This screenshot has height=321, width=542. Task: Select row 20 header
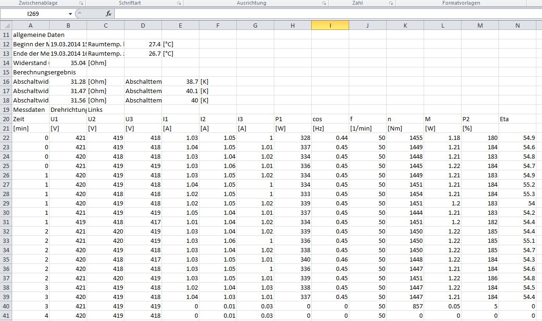click(x=6, y=119)
